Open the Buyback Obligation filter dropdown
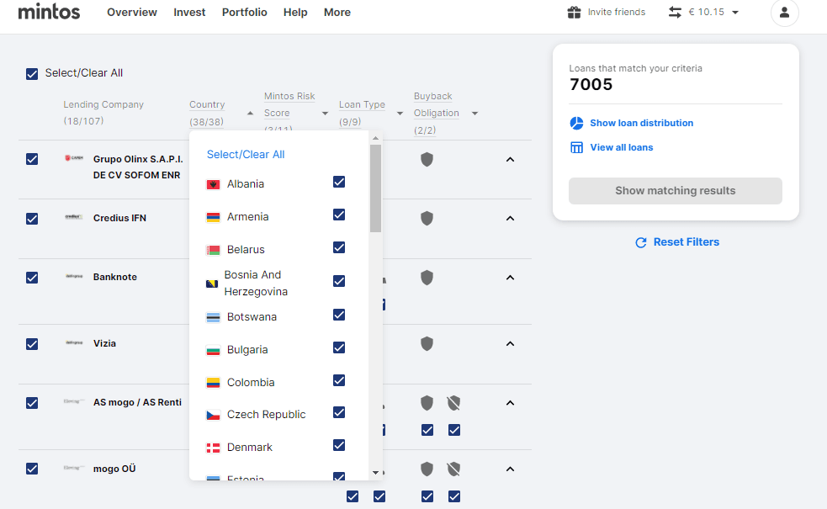Screen dimensions: 827x509 (474, 114)
